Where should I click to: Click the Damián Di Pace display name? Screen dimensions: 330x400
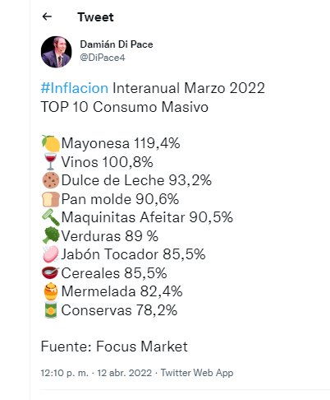[117, 44]
